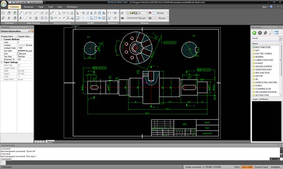Click the Gear tool in Advanced Drawing
The height and width of the screenshot is (169, 283).
52,18
